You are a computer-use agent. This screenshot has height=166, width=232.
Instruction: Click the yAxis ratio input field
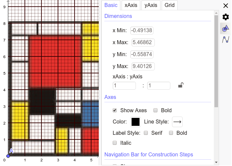click(x=159, y=86)
